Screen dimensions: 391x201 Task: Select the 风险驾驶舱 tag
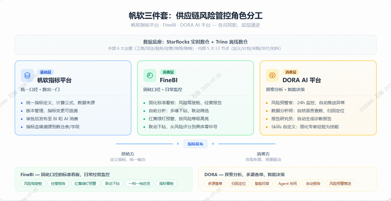(x=33, y=184)
